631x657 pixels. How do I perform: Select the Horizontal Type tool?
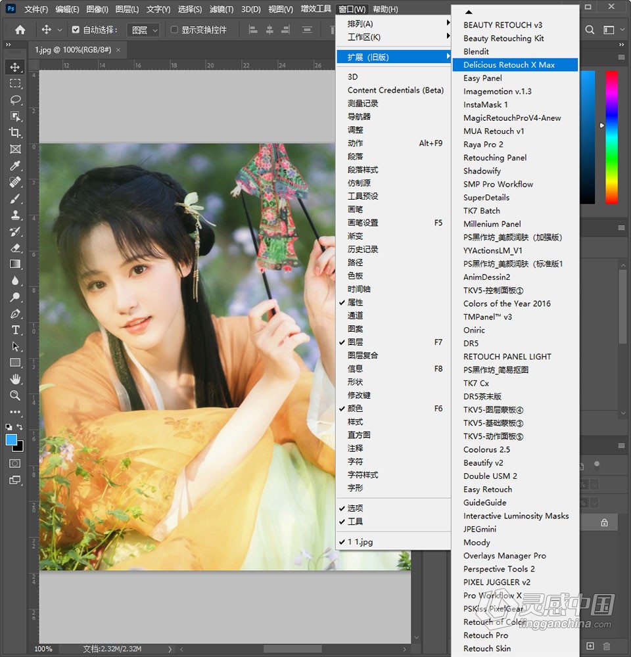click(x=14, y=330)
